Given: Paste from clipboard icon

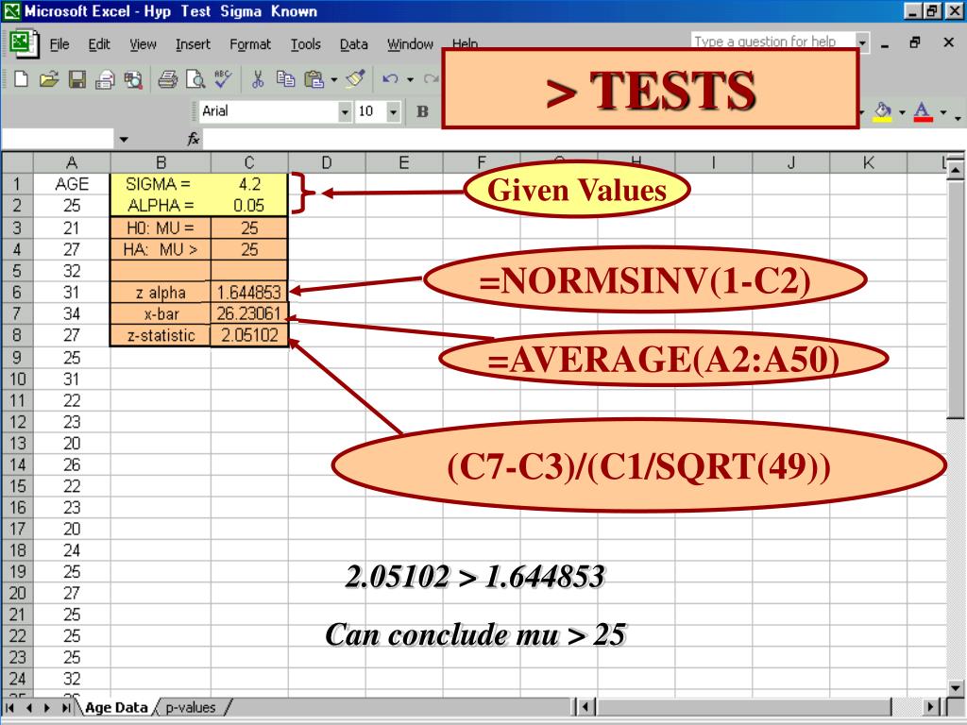Looking at the screenshot, I should (x=314, y=79).
